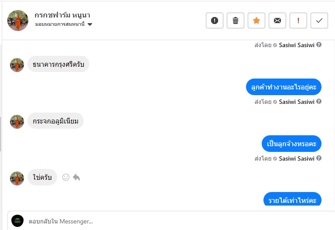335x230 pixels.
Task: Delete conversation using trash icon
Action: (x=236, y=21)
